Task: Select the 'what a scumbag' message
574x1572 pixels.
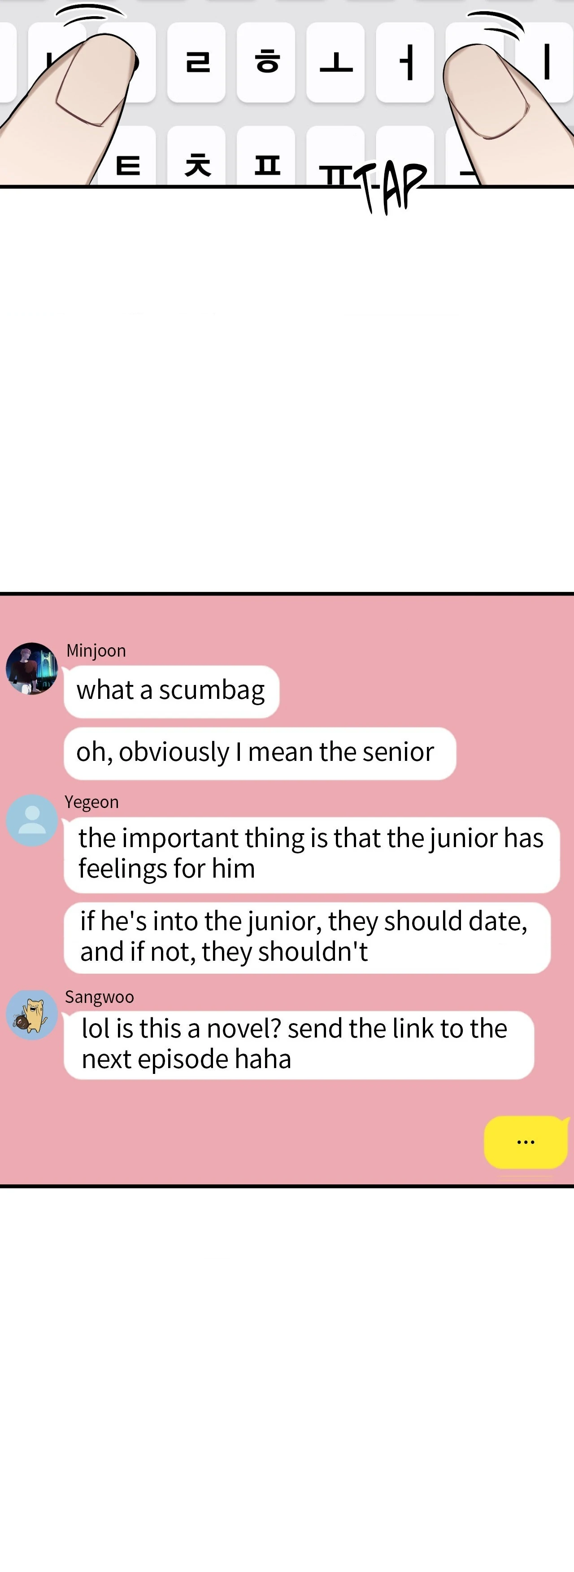Action: (x=171, y=691)
